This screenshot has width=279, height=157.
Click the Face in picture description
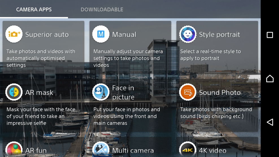127,116
